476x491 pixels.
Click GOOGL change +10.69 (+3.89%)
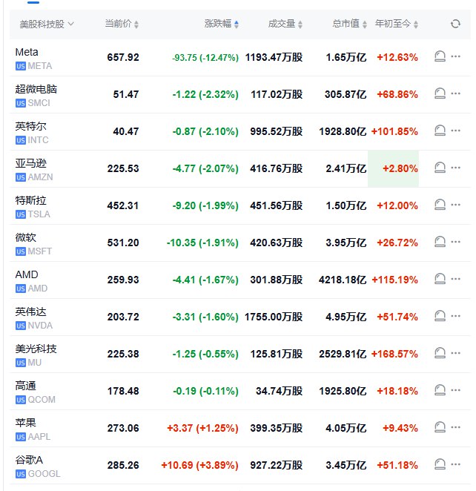[x=199, y=465]
